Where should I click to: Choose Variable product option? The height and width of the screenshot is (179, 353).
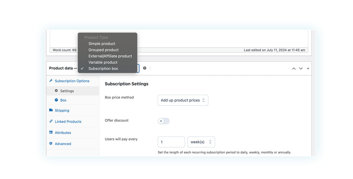pos(103,62)
